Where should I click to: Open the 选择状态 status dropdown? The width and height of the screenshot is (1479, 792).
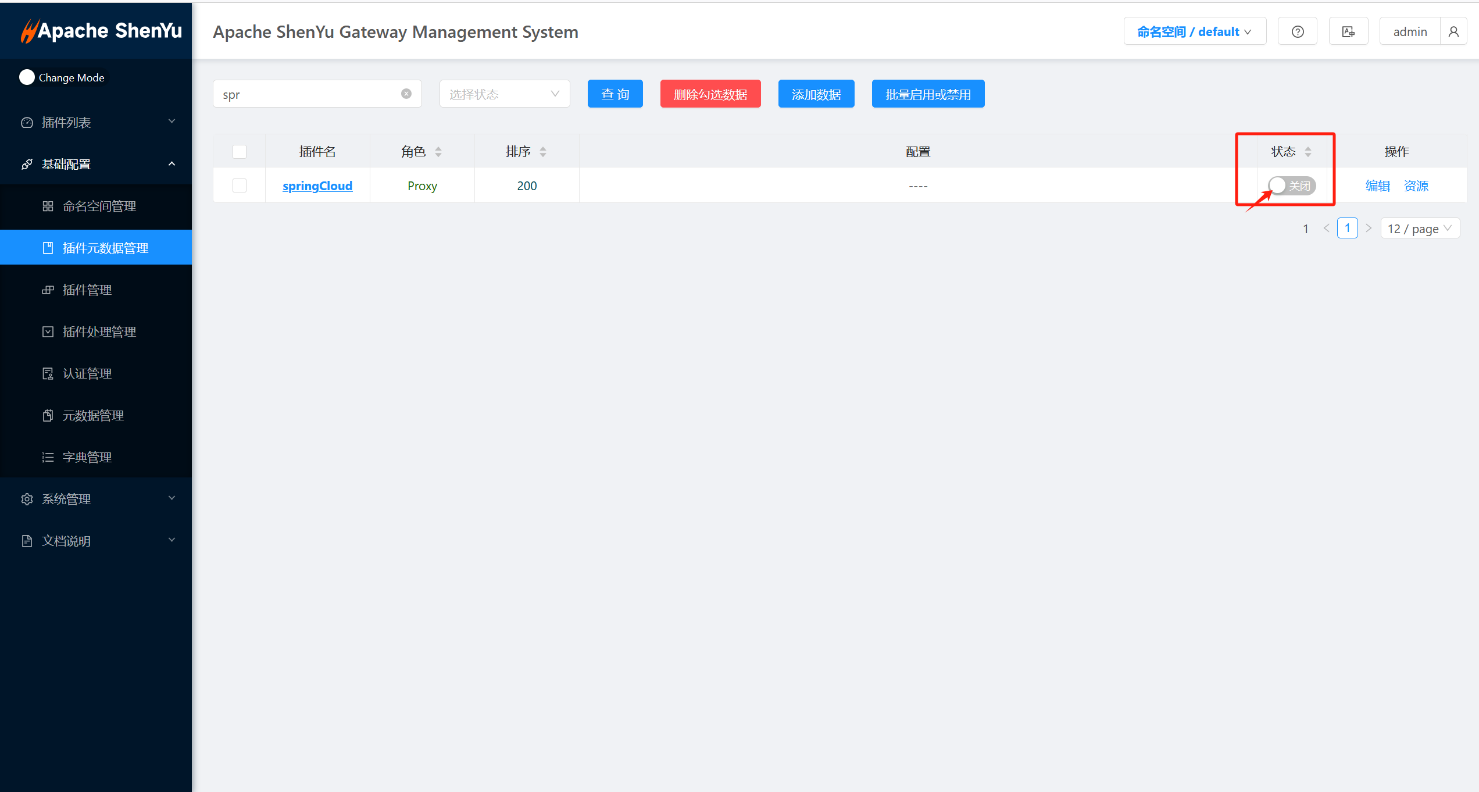504,94
